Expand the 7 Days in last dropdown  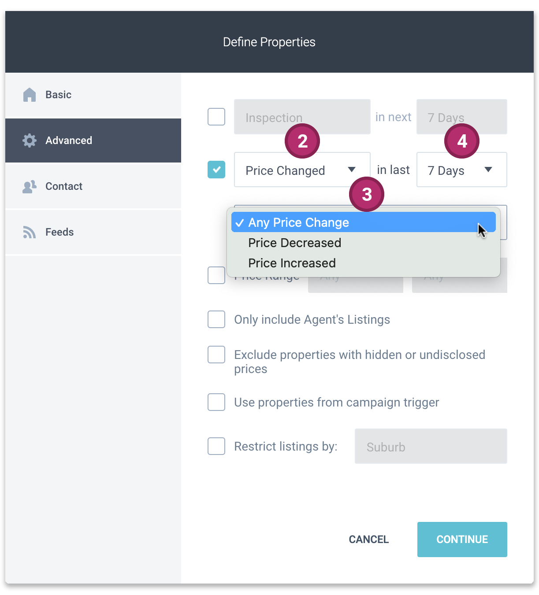[462, 170]
